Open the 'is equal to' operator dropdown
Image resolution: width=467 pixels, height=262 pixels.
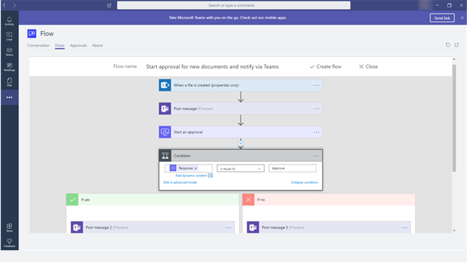(241, 169)
